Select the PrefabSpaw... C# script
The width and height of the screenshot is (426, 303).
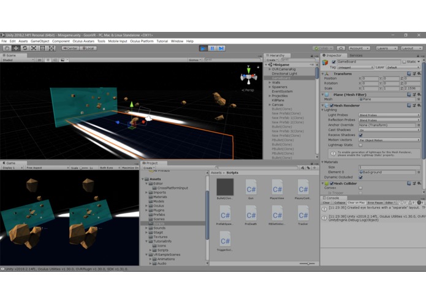pos(225,215)
